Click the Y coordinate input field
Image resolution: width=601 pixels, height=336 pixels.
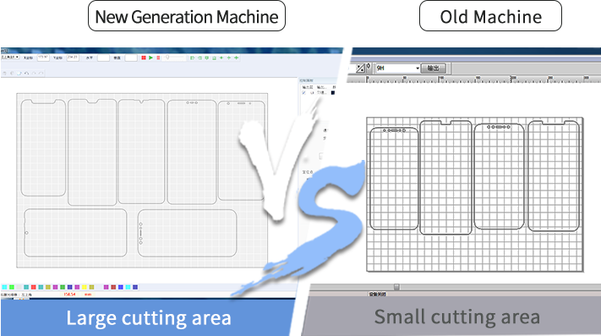(x=73, y=58)
